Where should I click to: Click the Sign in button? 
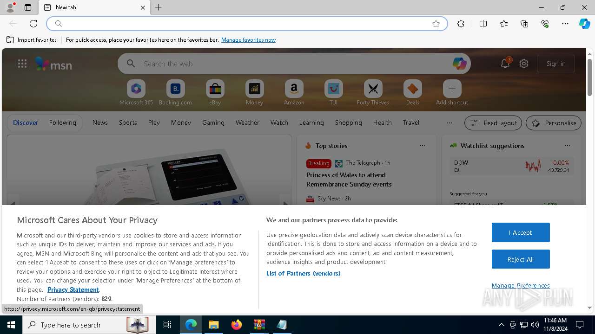556,64
